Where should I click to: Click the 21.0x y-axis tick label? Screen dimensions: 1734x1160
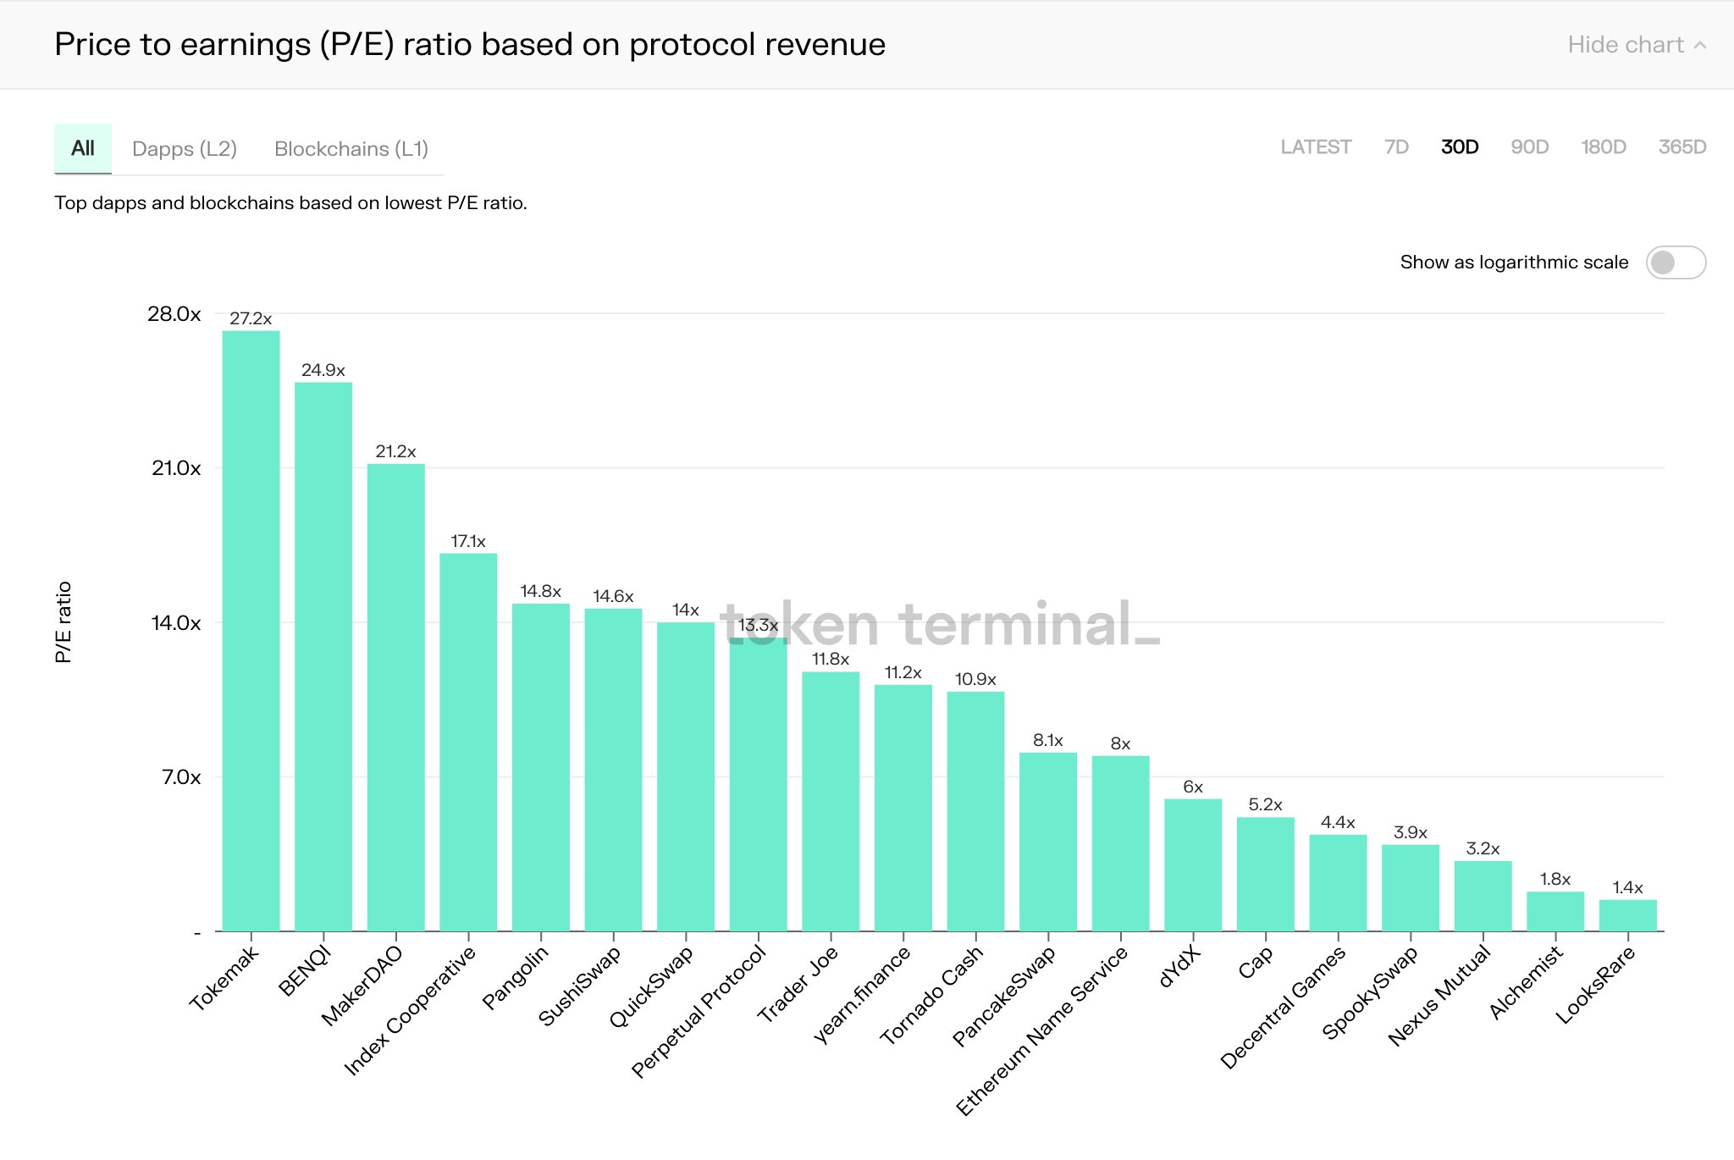click(175, 468)
